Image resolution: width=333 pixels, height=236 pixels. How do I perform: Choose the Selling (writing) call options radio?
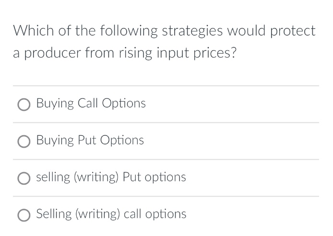point(24,215)
